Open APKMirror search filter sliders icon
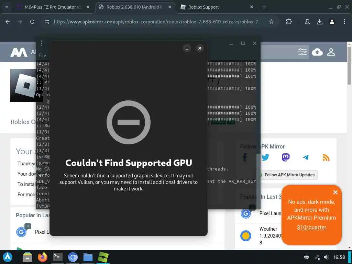 (x=302, y=52)
